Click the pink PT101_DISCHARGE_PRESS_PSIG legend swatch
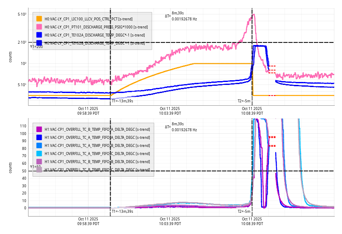Viewport: 342px width, 234px height. click(x=39, y=27)
